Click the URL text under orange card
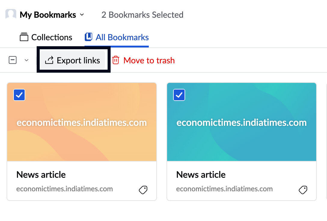Image resolution: width=327 pixels, height=221 pixels. pyautogui.click(x=64, y=189)
